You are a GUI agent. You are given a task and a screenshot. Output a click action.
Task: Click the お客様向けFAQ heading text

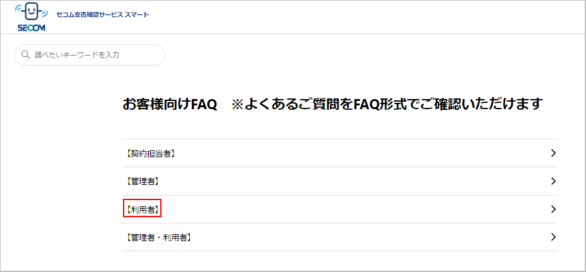pos(170,105)
